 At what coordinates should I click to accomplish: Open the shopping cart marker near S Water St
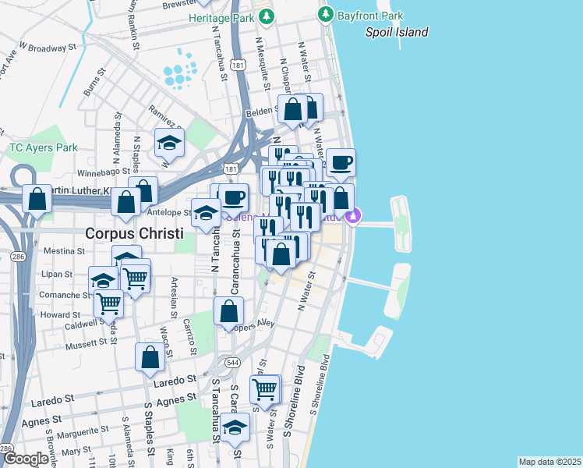(x=265, y=390)
